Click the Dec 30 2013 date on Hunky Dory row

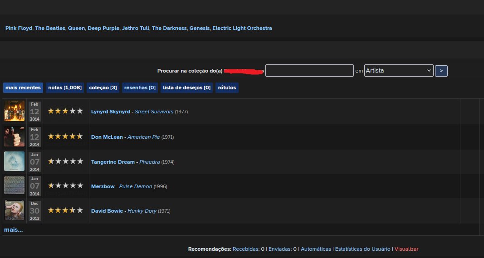point(34,211)
